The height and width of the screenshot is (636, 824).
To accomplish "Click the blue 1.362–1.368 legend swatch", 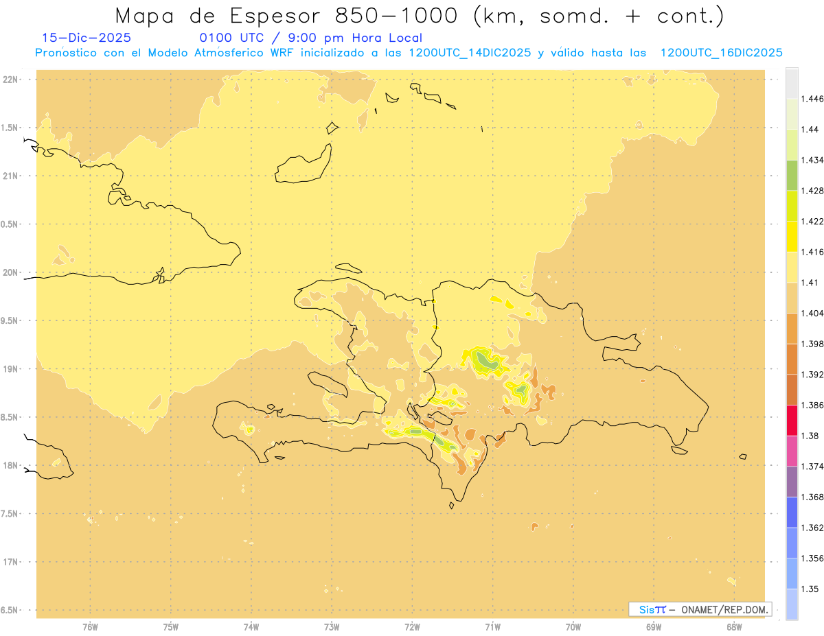I will pos(792,512).
